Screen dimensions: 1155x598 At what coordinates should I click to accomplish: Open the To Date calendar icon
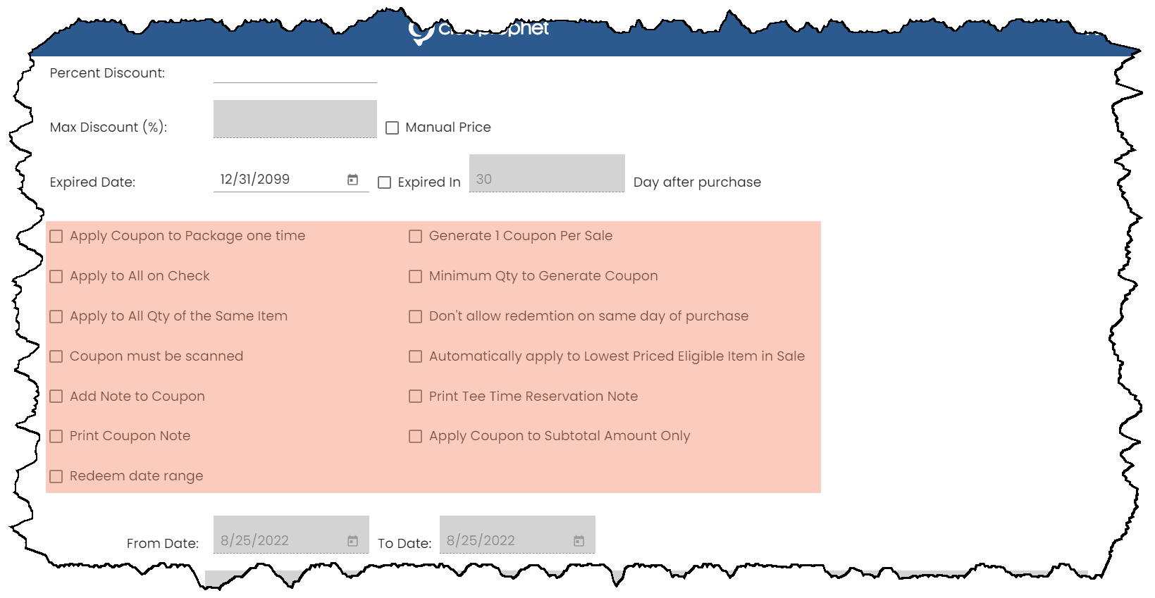[579, 541]
